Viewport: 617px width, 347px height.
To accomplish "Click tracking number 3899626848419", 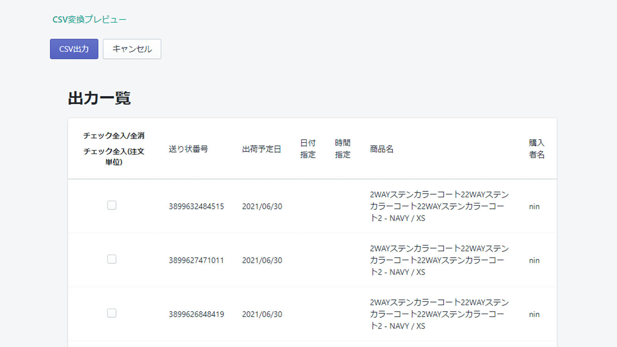I will [x=196, y=314].
